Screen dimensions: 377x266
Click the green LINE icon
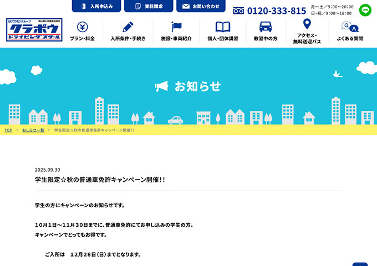[x=365, y=10]
